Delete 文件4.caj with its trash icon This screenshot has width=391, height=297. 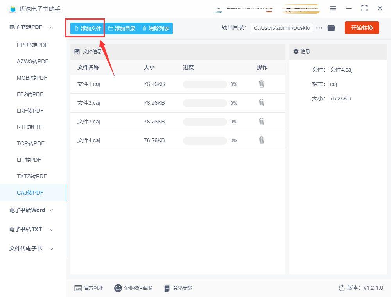point(261,140)
